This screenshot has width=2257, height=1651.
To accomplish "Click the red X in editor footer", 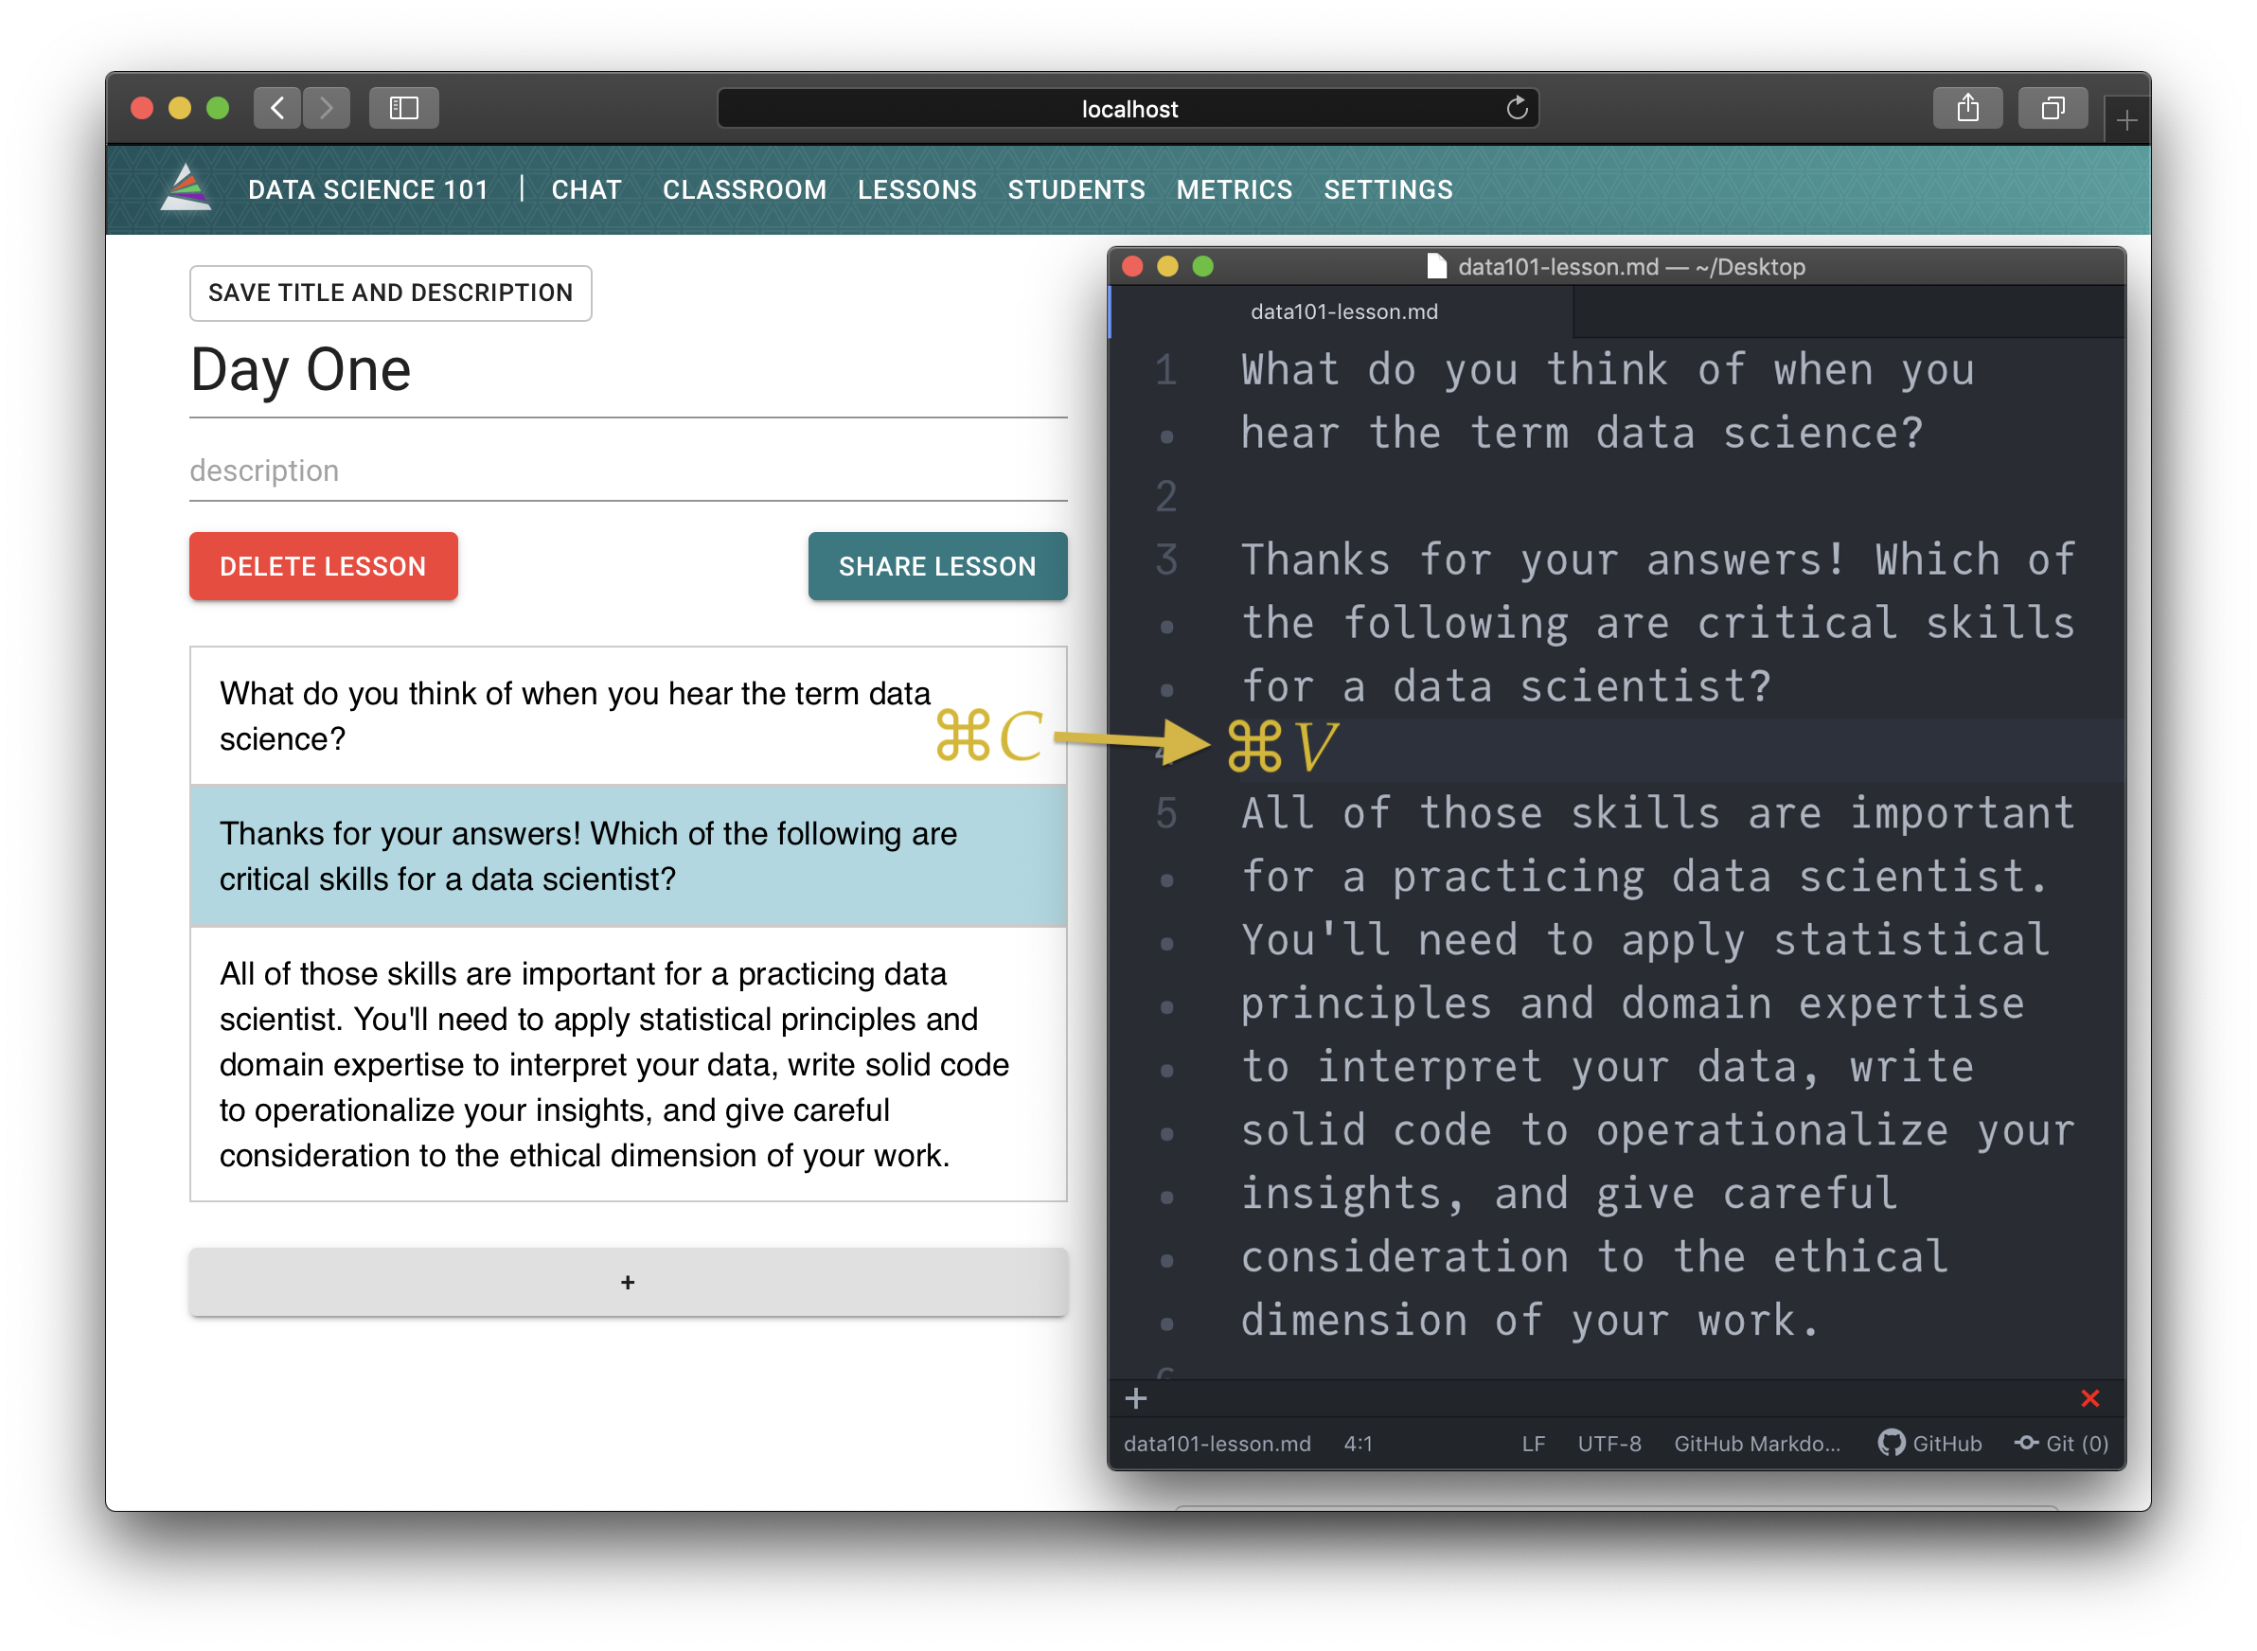I will (x=2089, y=1398).
